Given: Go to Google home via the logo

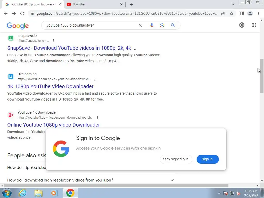Looking at the screenshot, I should 18,26.
